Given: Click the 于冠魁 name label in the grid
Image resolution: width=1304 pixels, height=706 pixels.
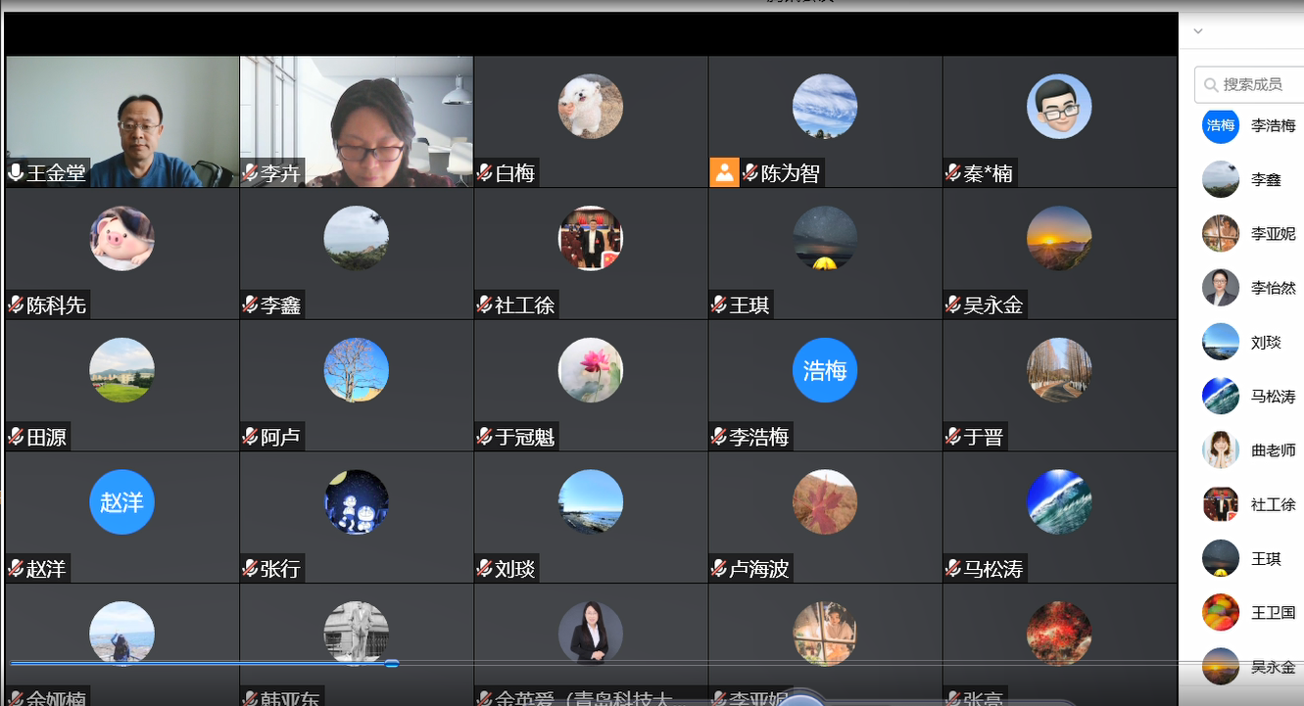Looking at the screenshot, I should 525,438.
